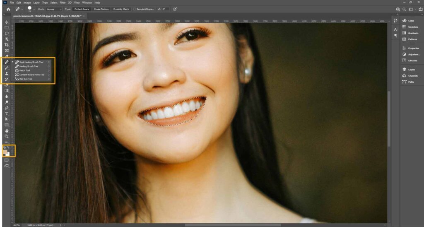Screen dimensions: 424x227
Task: Click the vertical scrollbar of canvas
Action: [389, 119]
